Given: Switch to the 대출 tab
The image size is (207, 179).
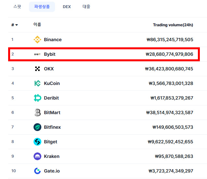Looking at the screenshot, I should click(x=86, y=6).
